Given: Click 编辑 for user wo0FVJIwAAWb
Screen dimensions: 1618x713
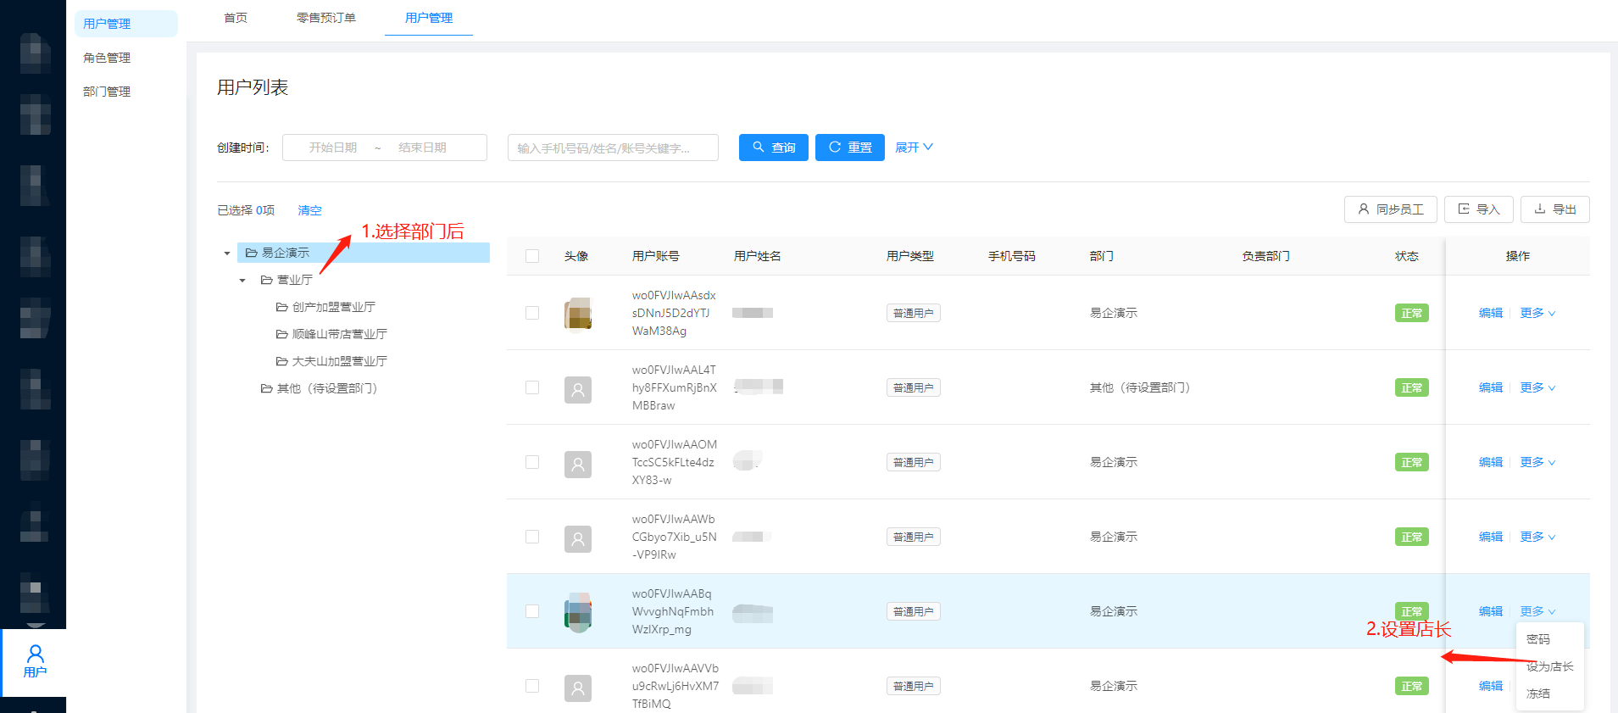Looking at the screenshot, I should (x=1491, y=537).
